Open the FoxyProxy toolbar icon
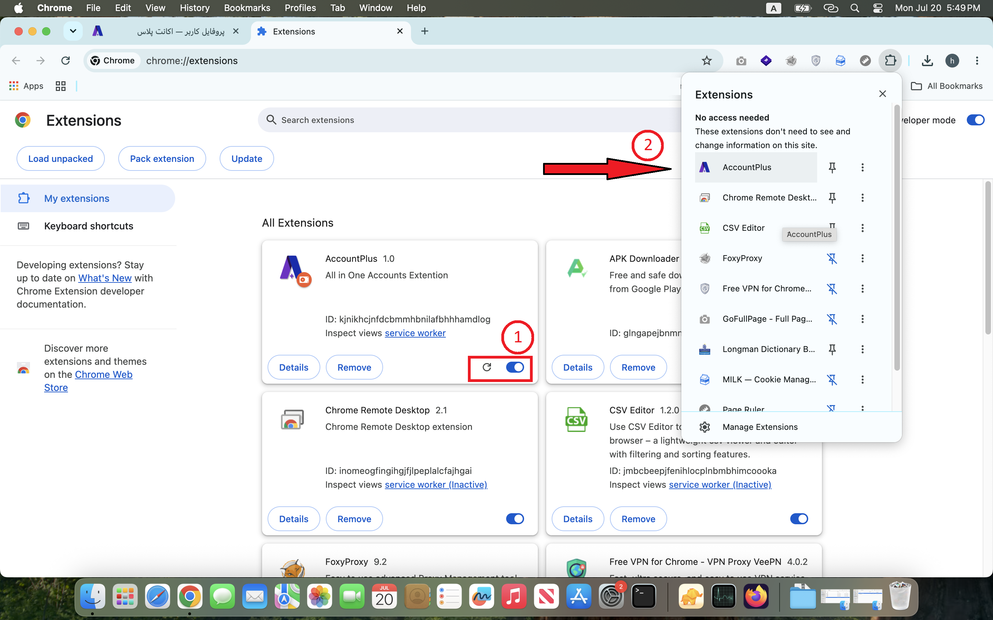 (x=791, y=61)
